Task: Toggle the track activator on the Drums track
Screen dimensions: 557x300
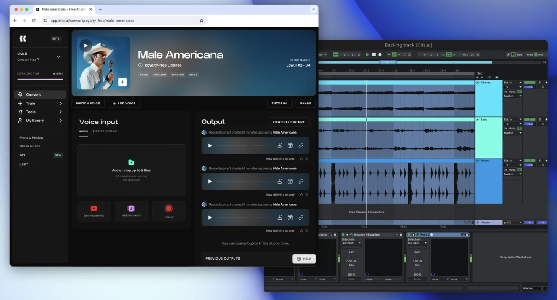Action: (530, 160)
